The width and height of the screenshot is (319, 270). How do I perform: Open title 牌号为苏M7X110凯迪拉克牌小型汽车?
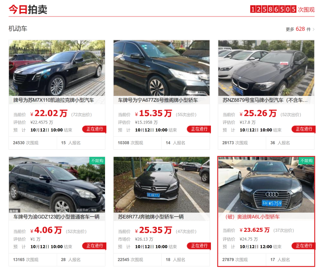(x=54, y=100)
